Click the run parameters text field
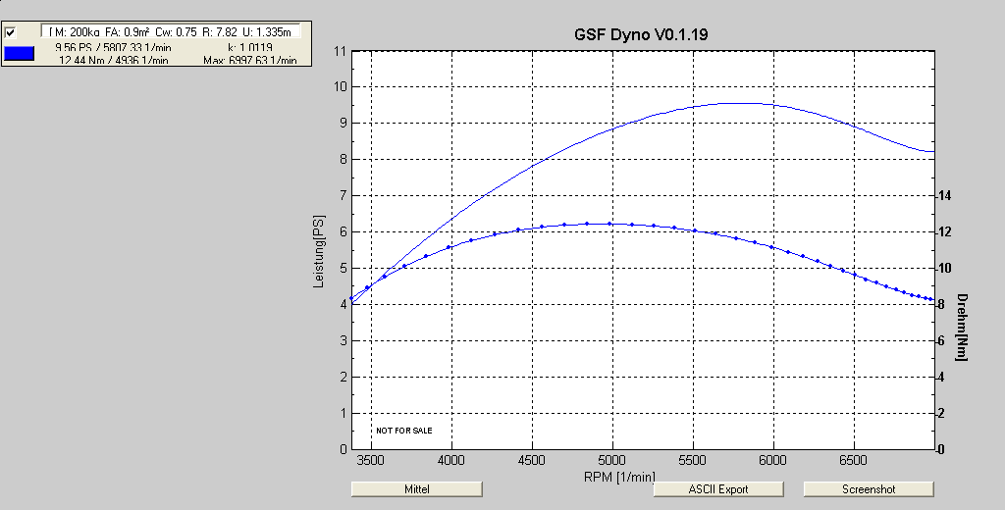This screenshot has height=510, width=1005. click(172, 32)
